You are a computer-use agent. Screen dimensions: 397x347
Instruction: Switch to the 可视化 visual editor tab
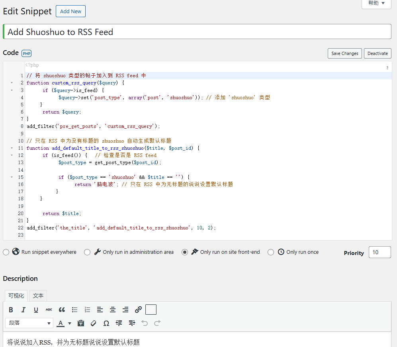click(x=16, y=296)
